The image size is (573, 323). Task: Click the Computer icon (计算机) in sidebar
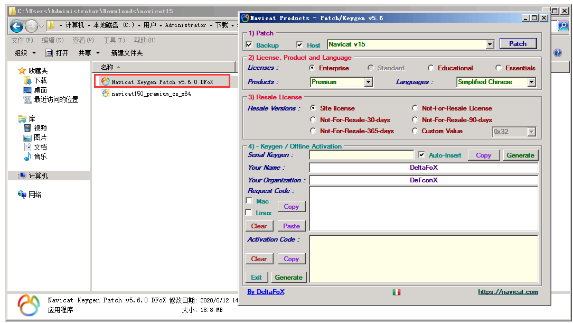click(x=22, y=176)
